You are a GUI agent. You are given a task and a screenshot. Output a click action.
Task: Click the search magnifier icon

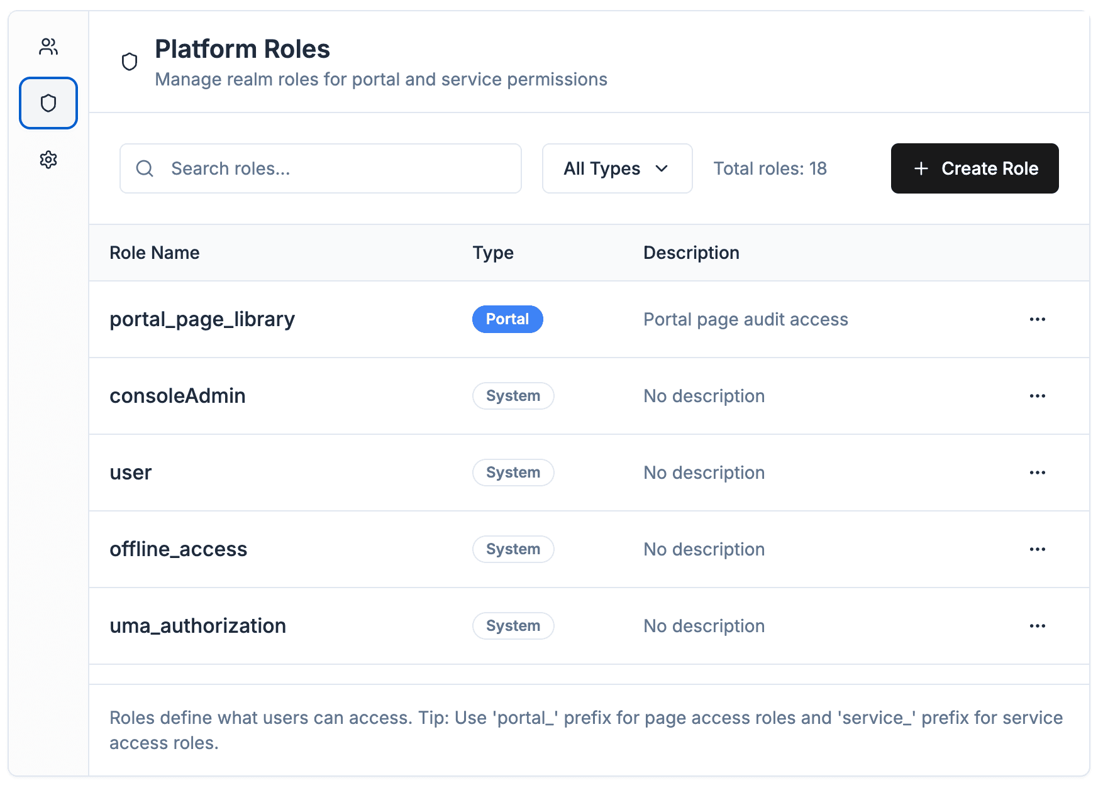(x=145, y=168)
